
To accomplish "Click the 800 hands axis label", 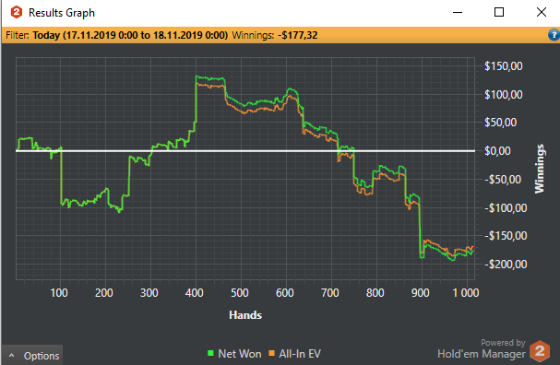I will (x=375, y=293).
